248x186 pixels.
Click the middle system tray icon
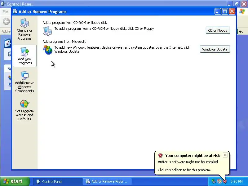point(219,181)
